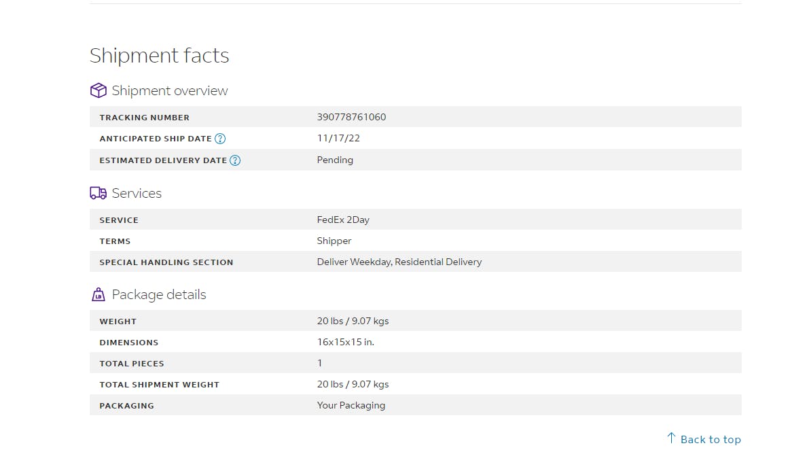This screenshot has width=788, height=452.
Task: Click the Pending delivery date value
Action: [335, 160]
